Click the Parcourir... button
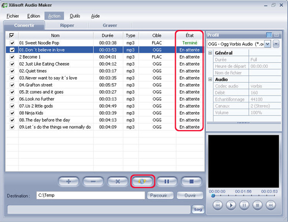Screen dimensions: 288x222 point(160,196)
